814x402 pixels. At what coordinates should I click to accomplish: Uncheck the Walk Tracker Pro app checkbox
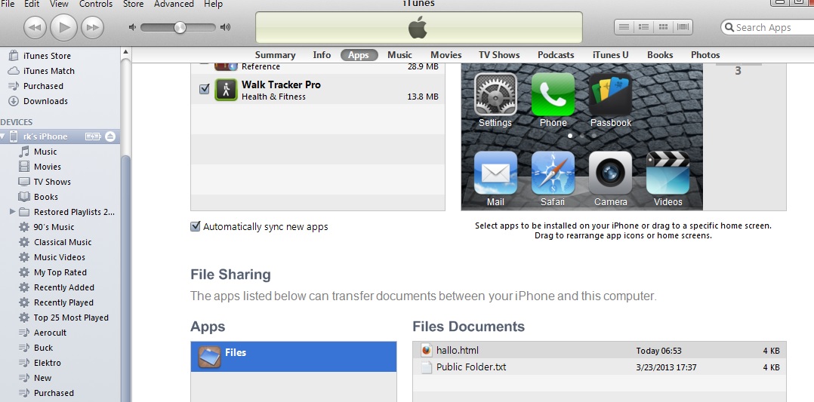tap(205, 89)
